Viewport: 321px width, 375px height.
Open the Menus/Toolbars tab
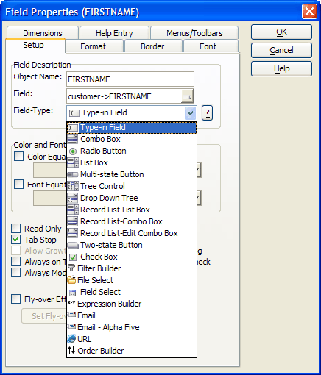[x=194, y=33]
